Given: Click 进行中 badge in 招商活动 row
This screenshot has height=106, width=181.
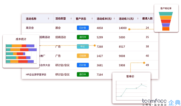Looking at the screenshot, I should click(83, 37).
